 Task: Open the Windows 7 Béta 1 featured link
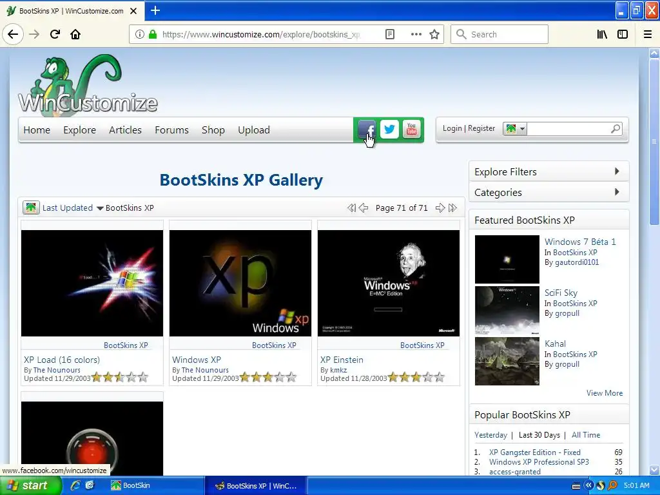(580, 242)
